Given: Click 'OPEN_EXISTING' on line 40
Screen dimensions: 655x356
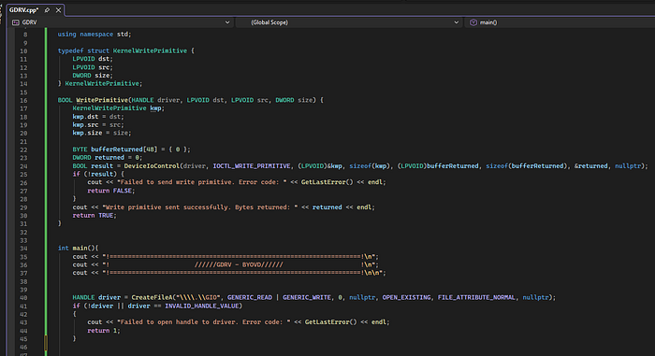Looking at the screenshot, I should (x=406, y=297).
